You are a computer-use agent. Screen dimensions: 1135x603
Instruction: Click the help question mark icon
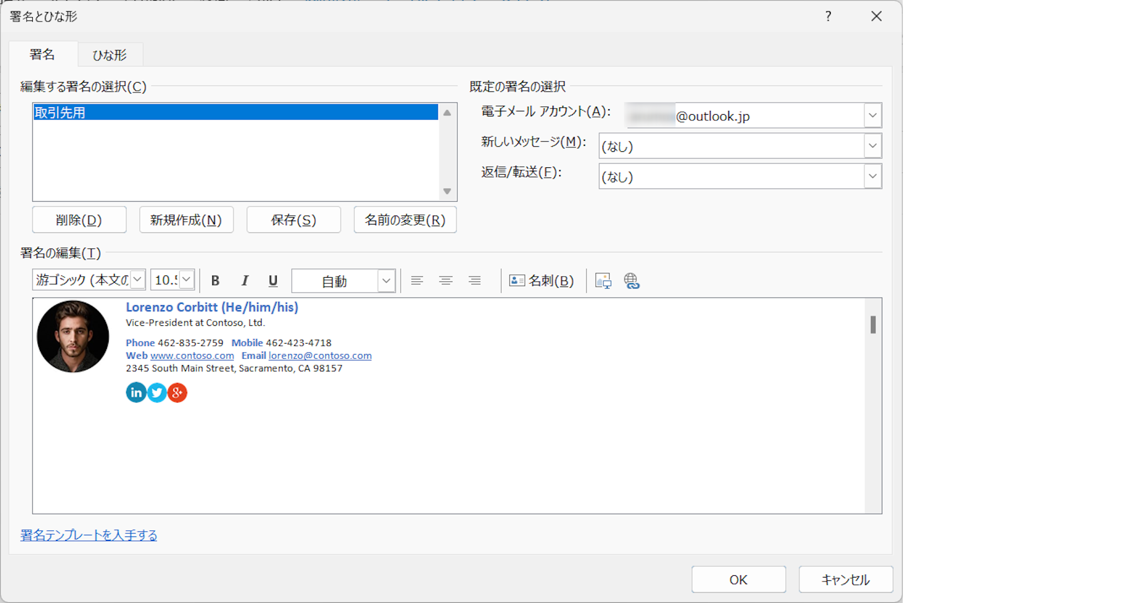coord(828,17)
